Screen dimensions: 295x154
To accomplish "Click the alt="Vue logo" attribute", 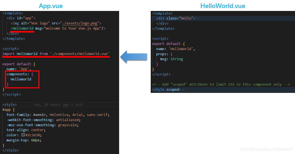I will coord(35,23).
